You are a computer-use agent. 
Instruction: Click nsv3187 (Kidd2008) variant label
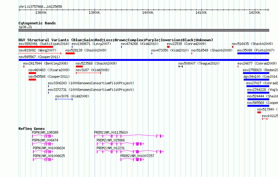click(x=92, y=70)
